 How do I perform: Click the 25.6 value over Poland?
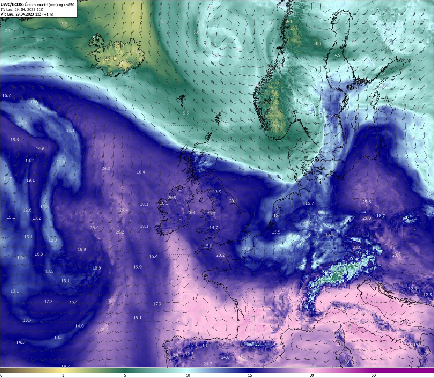click(x=367, y=202)
